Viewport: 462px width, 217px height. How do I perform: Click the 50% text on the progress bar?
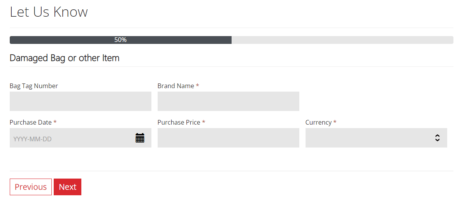120,40
